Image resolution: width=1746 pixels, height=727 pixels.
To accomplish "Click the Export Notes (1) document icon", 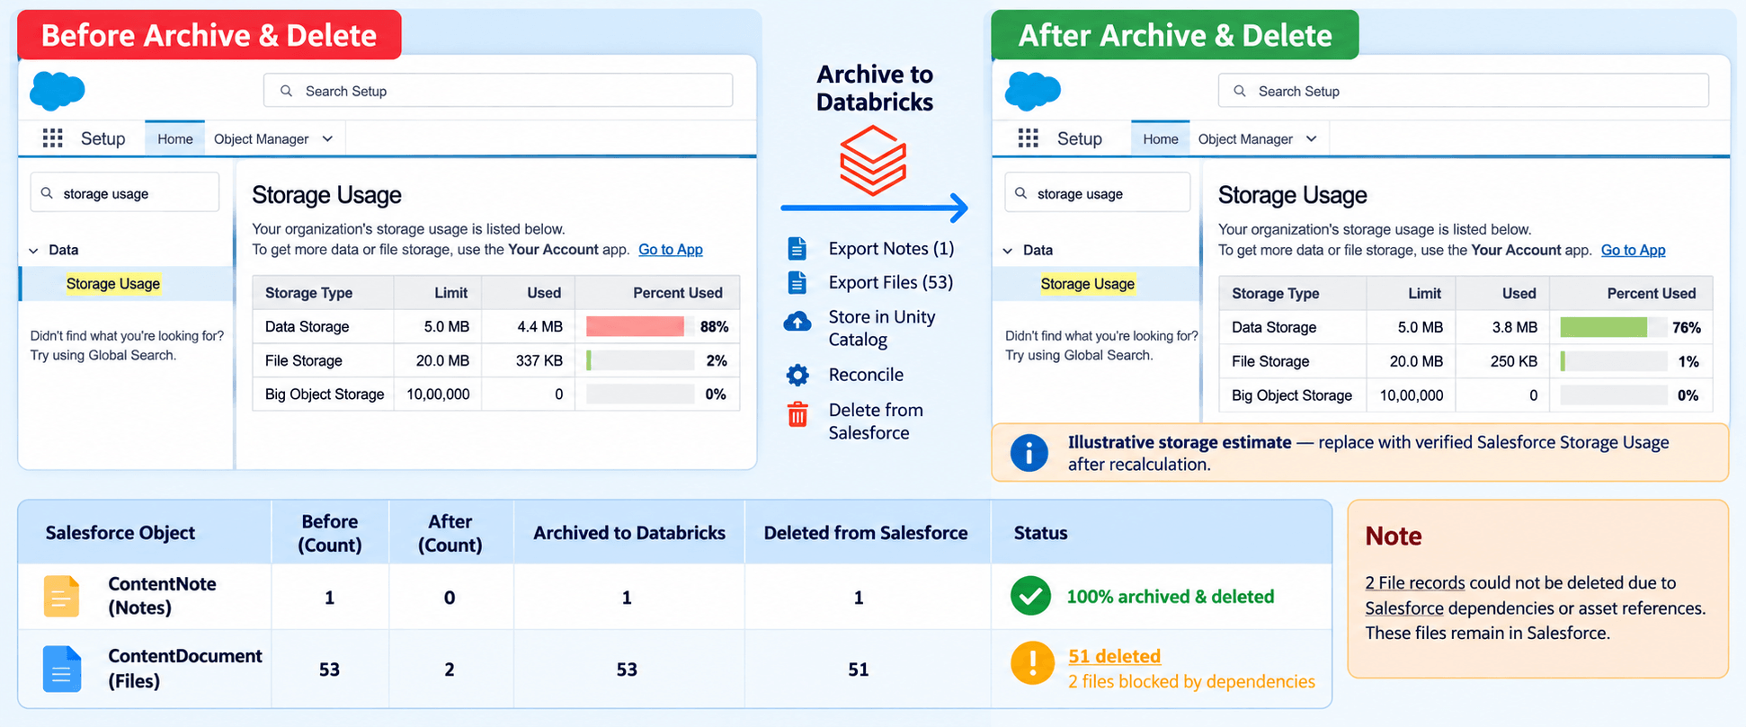I will 797,248.
